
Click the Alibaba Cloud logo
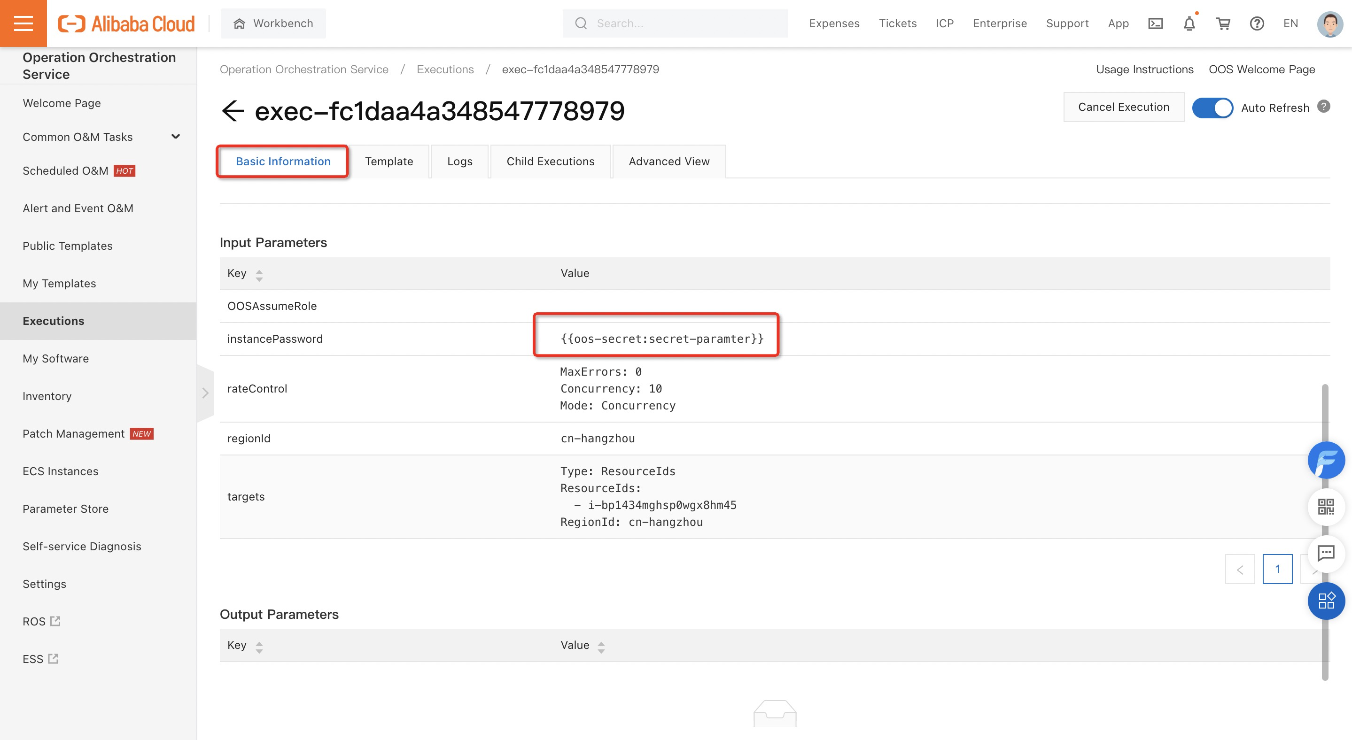point(126,23)
